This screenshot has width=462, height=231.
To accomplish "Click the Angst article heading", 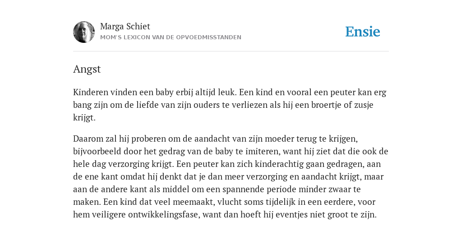I will (x=87, y=69).
